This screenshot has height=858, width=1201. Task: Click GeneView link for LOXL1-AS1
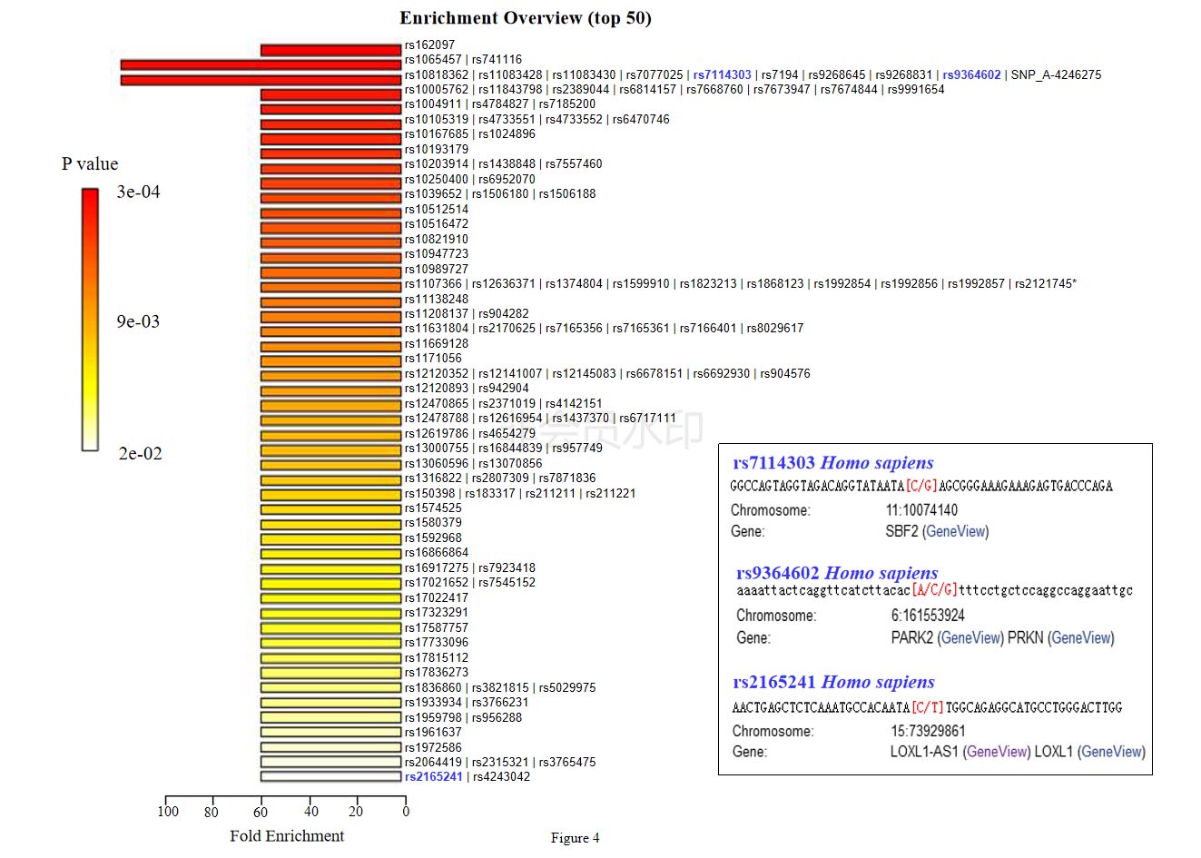(997, 751)
